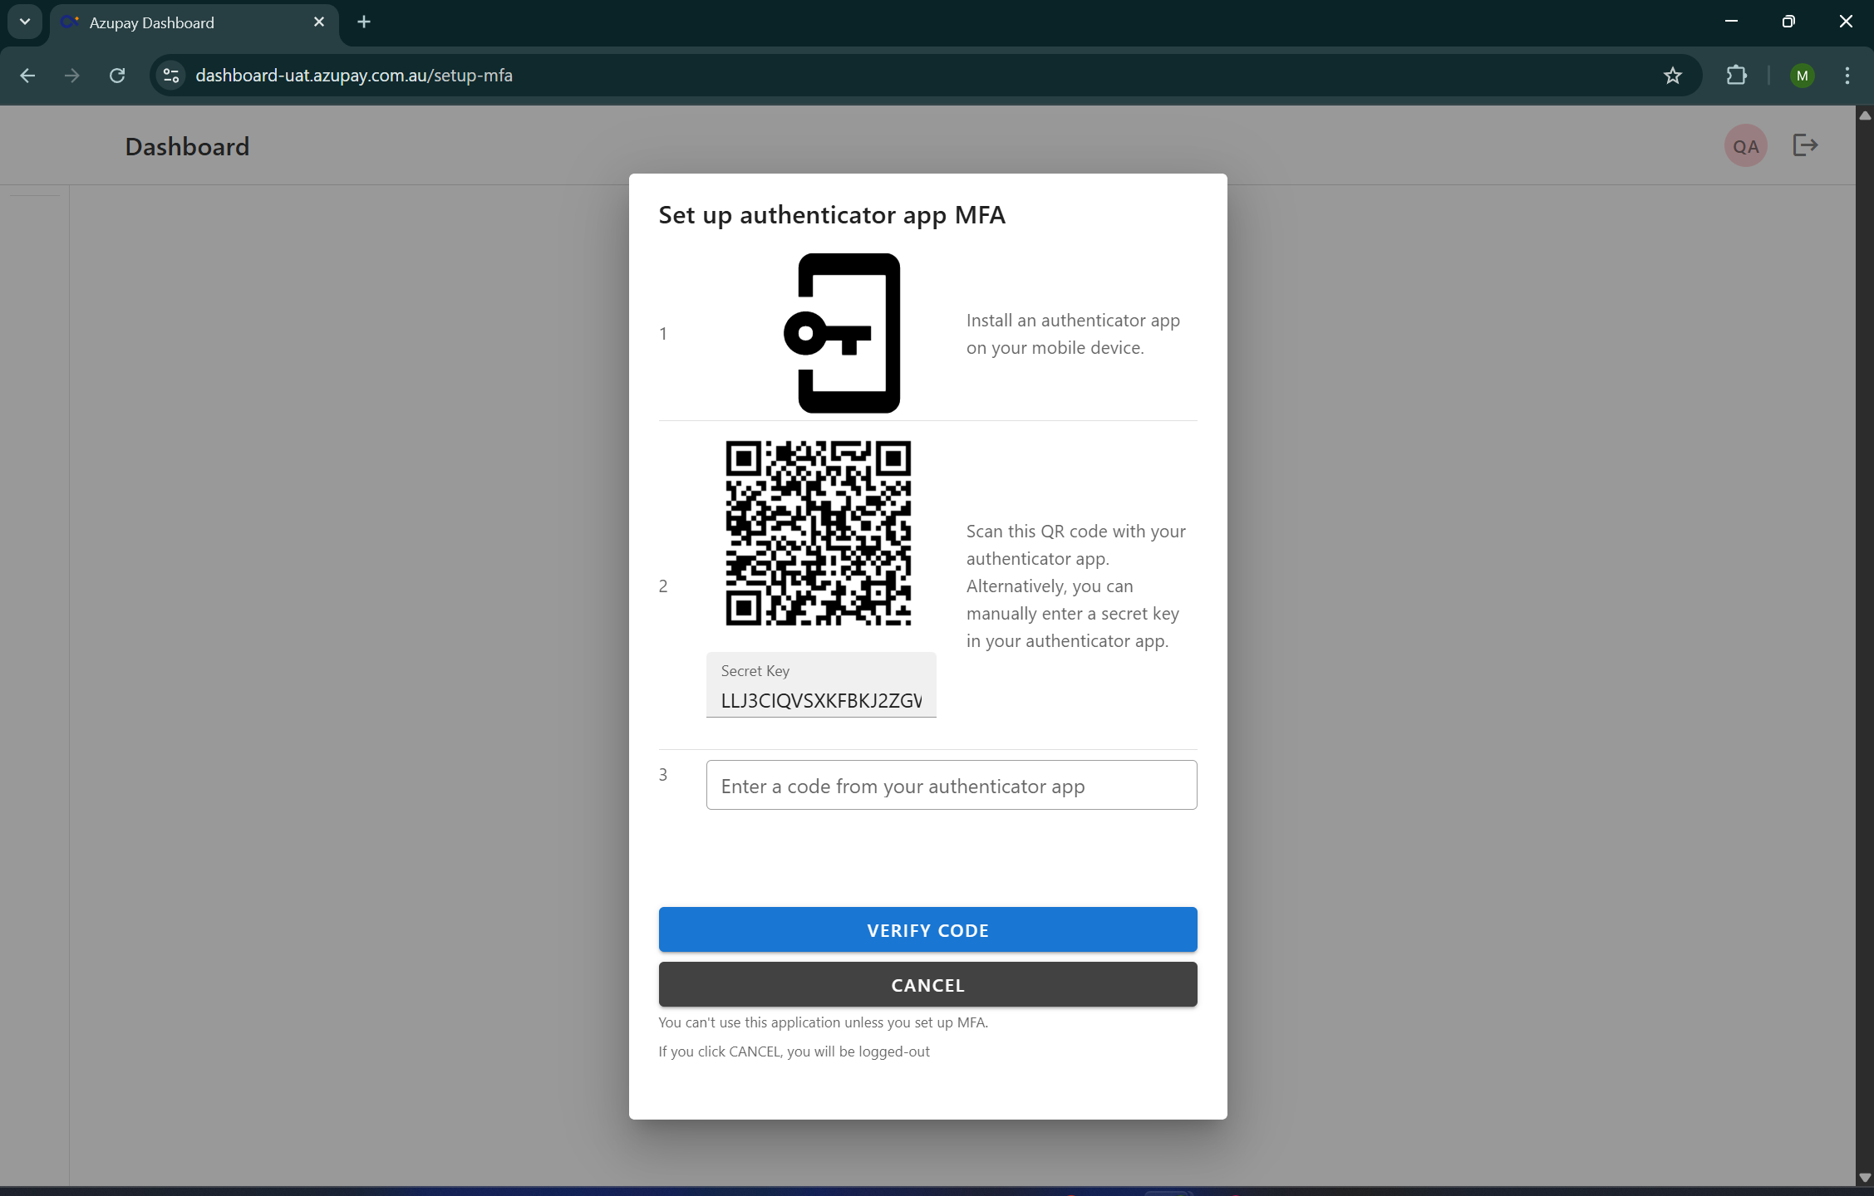
Task: Open the browser extensions puzzle icon
Action: tap(1736, 76)
